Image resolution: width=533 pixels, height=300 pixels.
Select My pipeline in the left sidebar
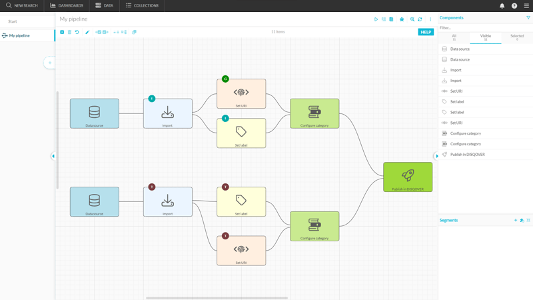(27, 35)
